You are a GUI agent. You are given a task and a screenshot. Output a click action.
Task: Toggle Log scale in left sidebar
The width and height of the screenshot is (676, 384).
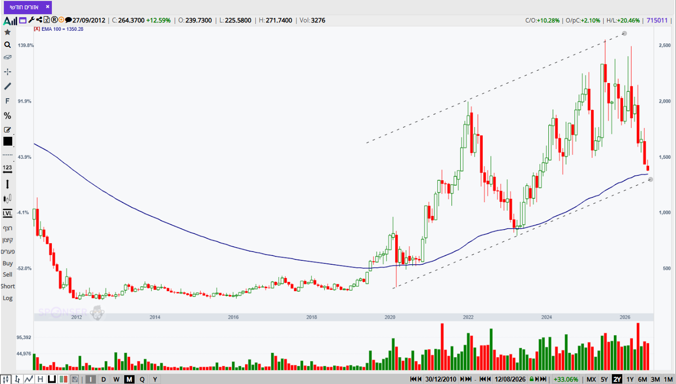(7, 298)
